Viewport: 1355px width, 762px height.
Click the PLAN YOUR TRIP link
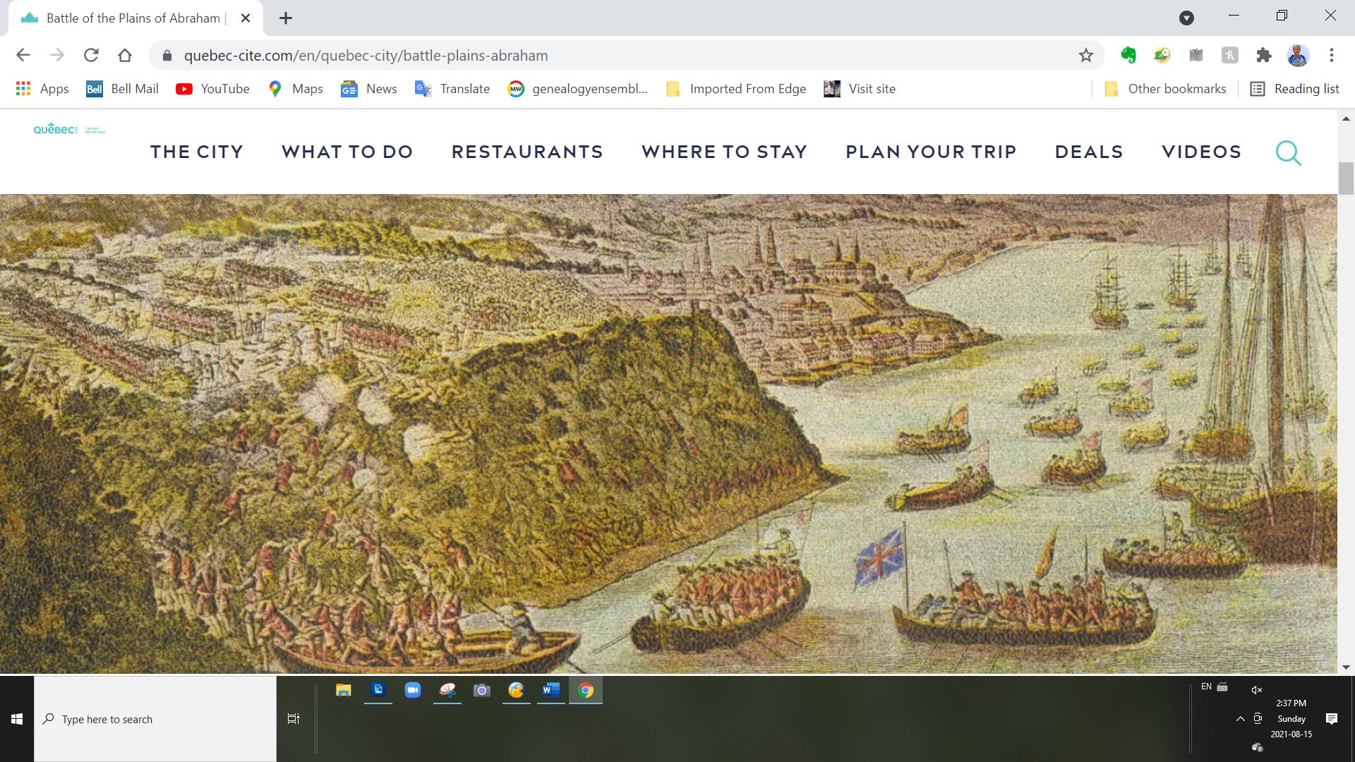[931, 152]
